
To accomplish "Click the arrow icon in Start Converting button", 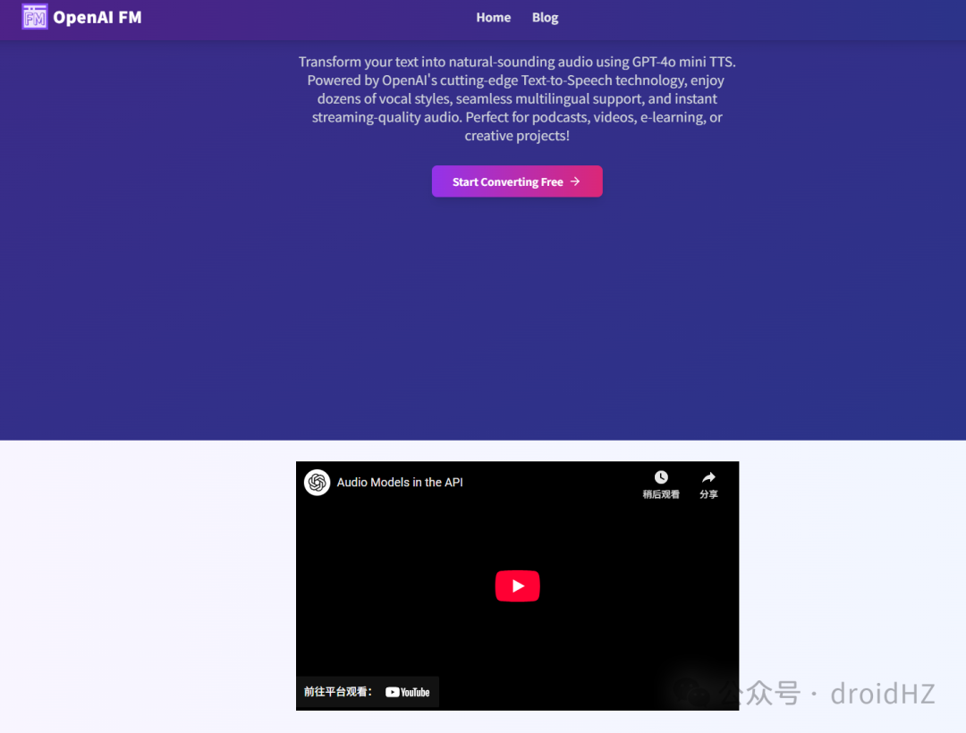I will [x=575, y=181].
